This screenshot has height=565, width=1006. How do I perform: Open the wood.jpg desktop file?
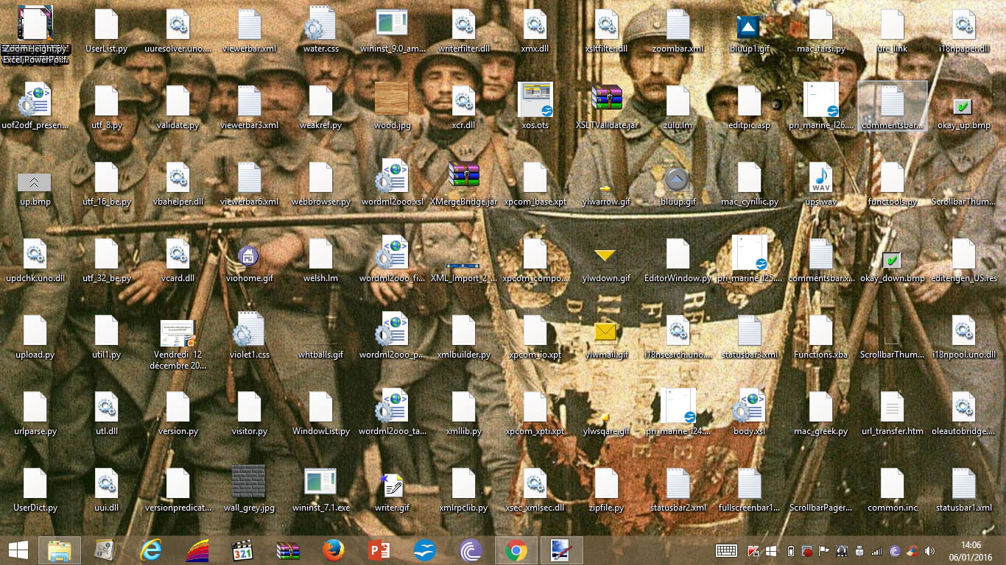[392, 100]
